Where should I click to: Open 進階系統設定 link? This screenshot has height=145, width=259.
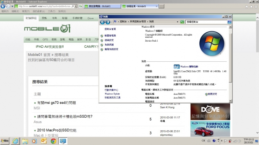(111, 49)
